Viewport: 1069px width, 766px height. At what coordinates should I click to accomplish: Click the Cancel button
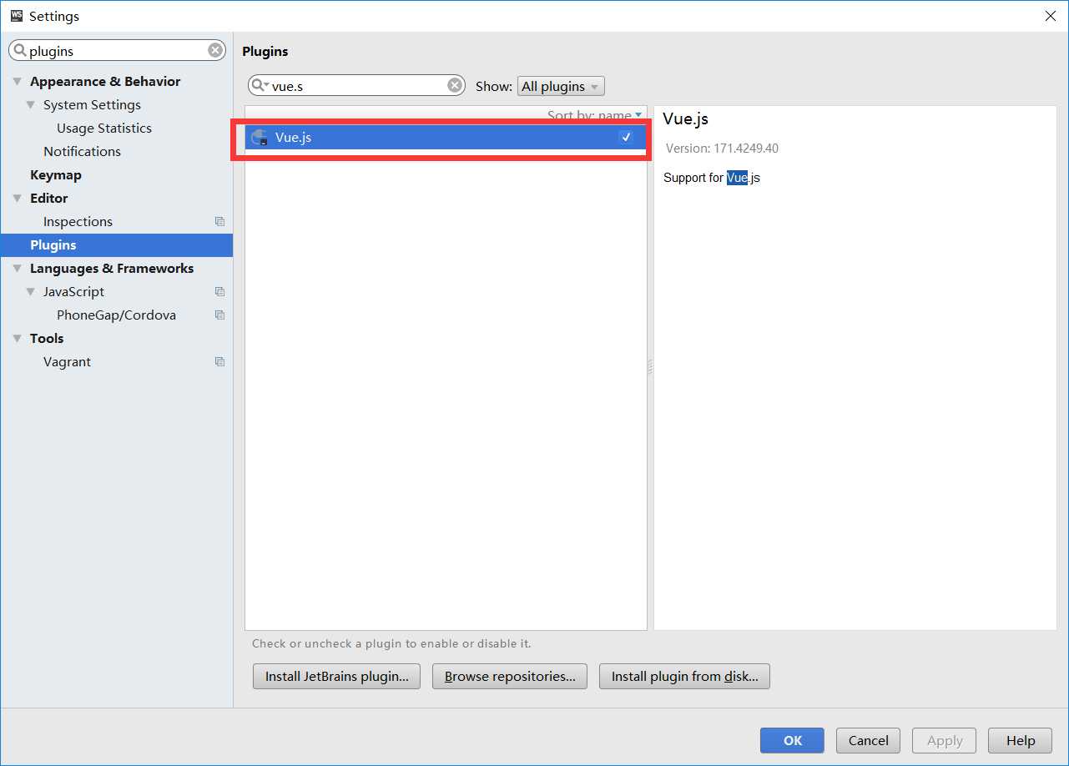[x=869, y=741]
